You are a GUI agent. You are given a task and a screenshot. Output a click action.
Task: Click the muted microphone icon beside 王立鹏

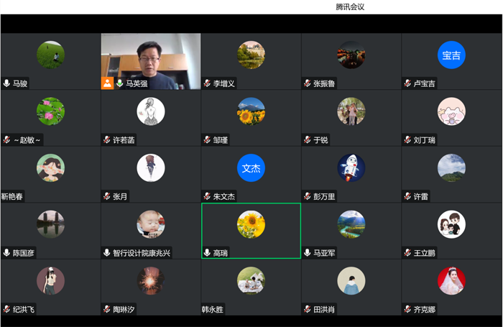pyautogui.click(x=407, y=253)
